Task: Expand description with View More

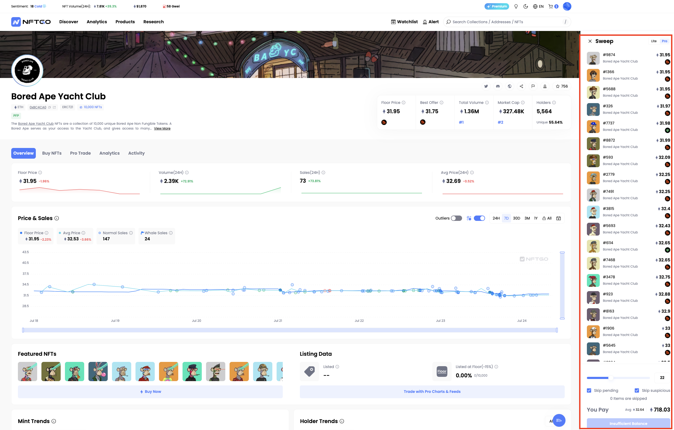Action: tap(162, 128)
